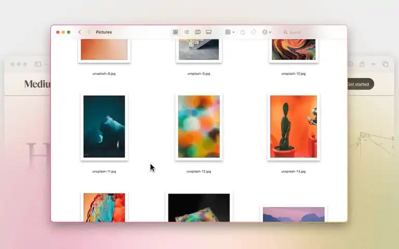399x249 pixels.
Task: Click the unsplash-8.jpg file name
Action: (104, 74)
